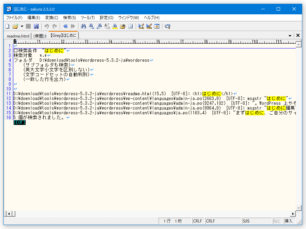Image resolution: width=306 pixels, height=229 pixels.
Task: Click the [EOF] marker
Action: (x=19, y=123)
